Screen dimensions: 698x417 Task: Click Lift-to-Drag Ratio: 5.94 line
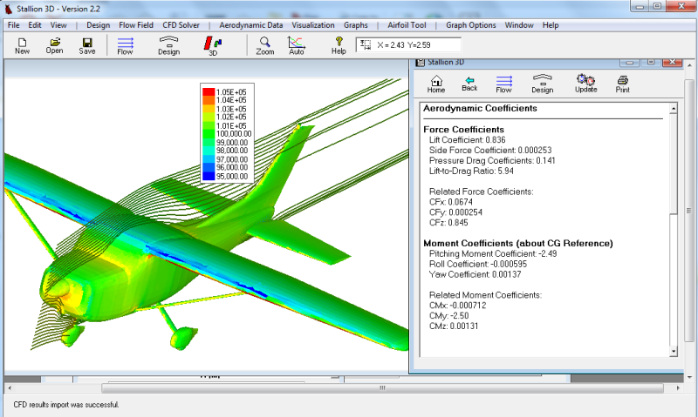(x=471, y=171)
